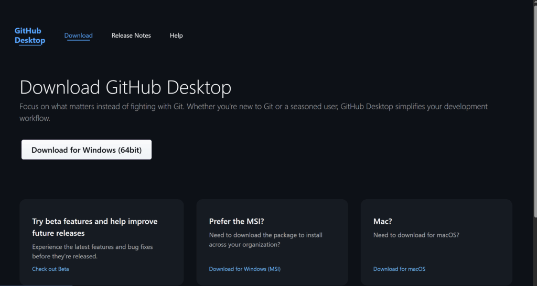Follow the Check out Beta link
This screenshot has width=537, height=286.
tap(50, 269)
